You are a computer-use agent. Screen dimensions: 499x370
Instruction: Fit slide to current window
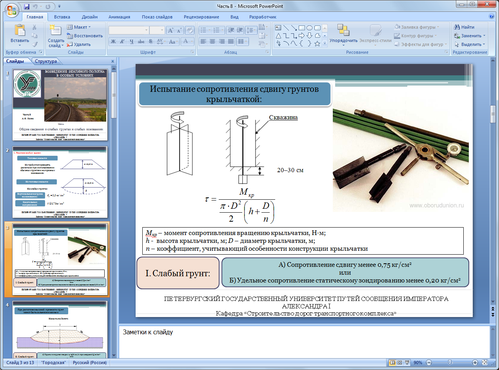pos(484,363)
